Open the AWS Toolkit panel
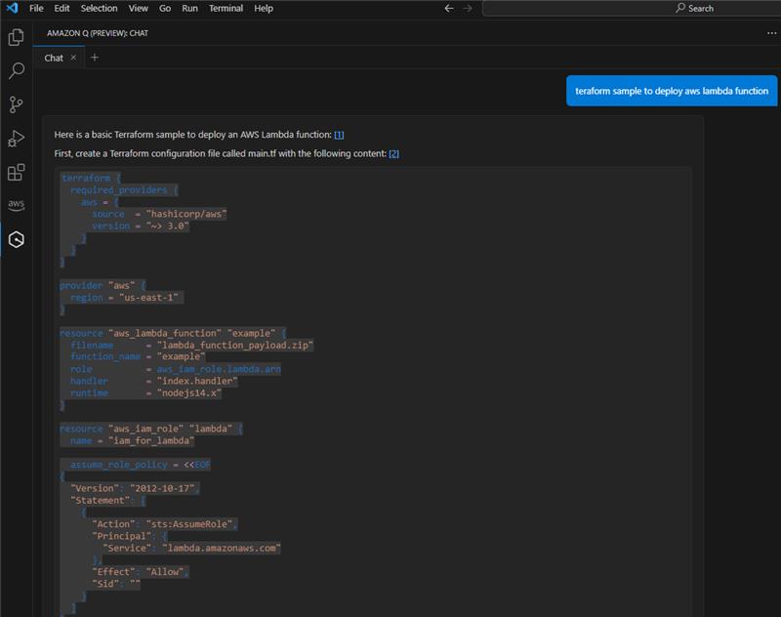This screenshot has height=617, width=781. [16, 205]
